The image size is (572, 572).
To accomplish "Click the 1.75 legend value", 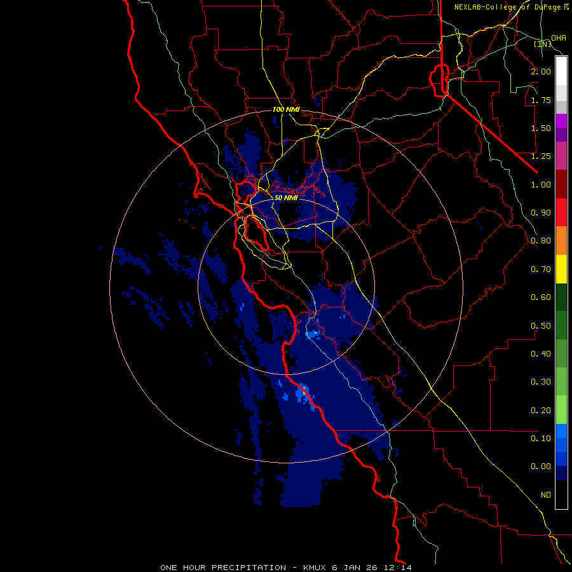I will click(x=541, y=100).
